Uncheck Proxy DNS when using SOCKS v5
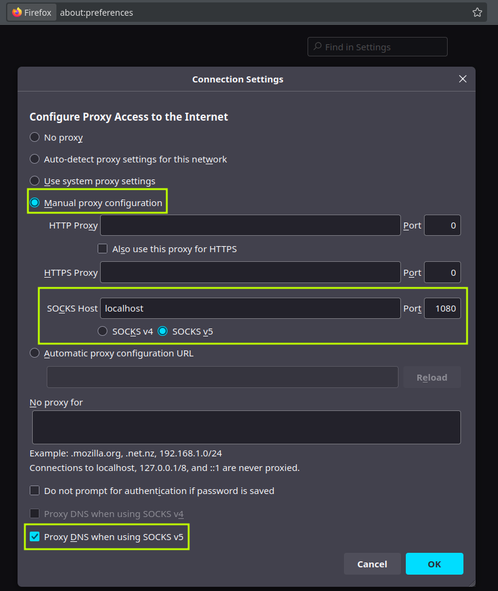The image size is (498, 591). (x=35, y=537)
